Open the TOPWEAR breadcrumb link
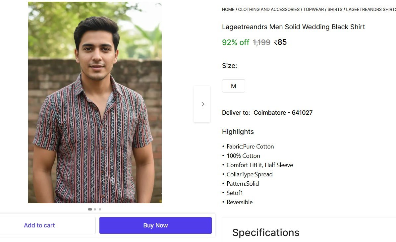 pos(313,9)
